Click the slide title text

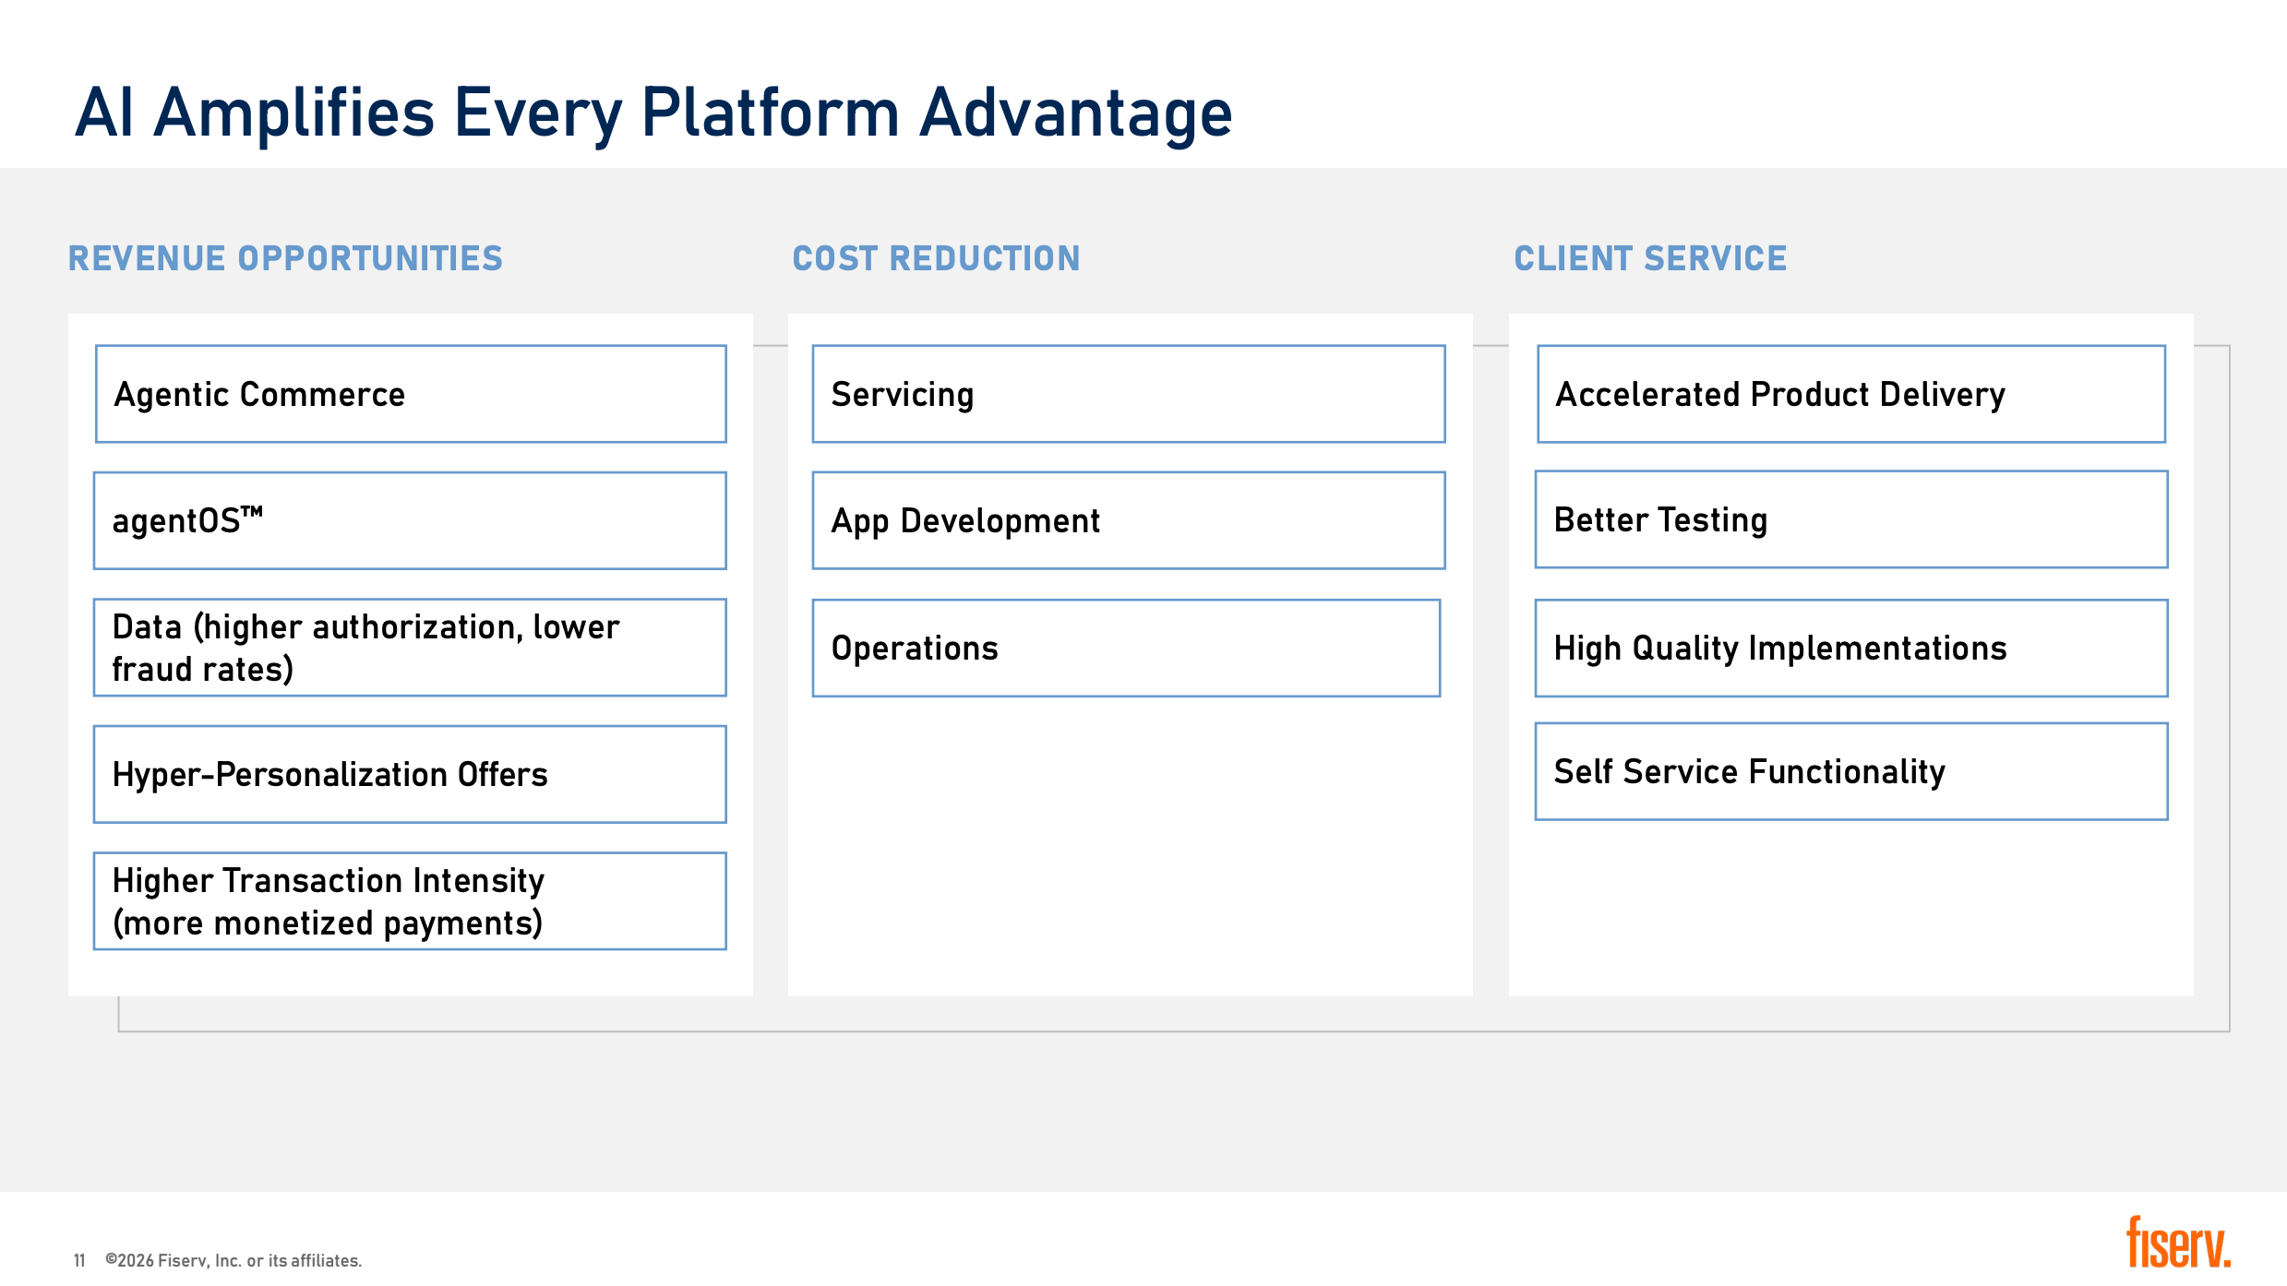[x=653, y=113]
